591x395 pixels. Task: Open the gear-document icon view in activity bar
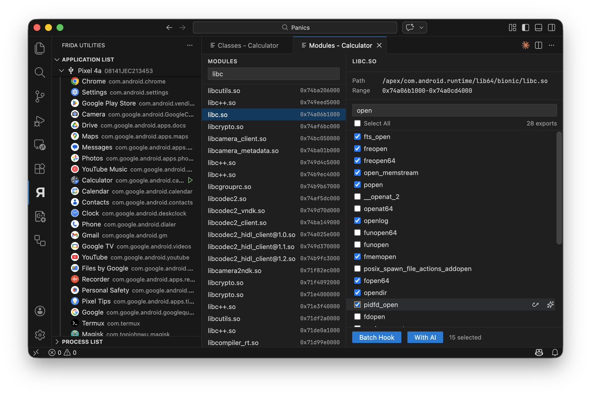[39, 216]
